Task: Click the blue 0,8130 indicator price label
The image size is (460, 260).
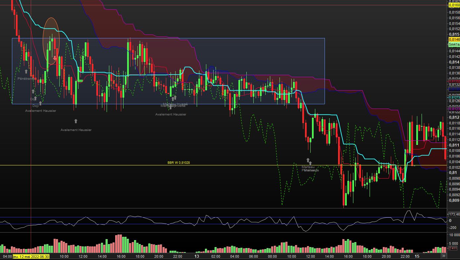Action: [453, 89]
